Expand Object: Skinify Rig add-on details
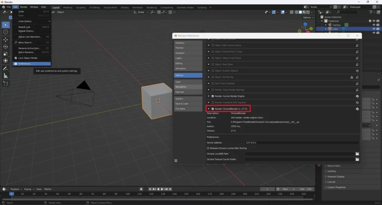Image resolution: width=382 pixels, height=205 pixels. [x=209, y=77]
